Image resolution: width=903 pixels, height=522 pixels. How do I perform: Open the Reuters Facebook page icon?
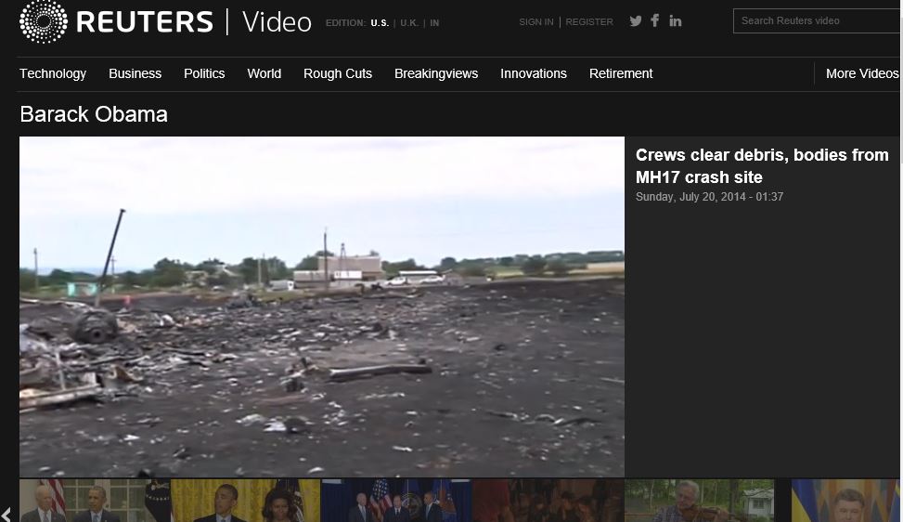coord(655,20)
